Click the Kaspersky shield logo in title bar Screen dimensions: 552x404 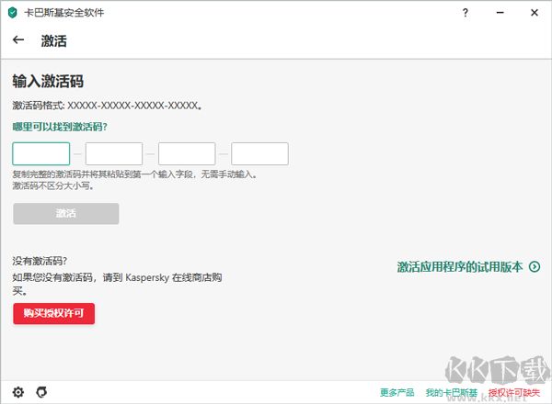click(x=12, y=13)
